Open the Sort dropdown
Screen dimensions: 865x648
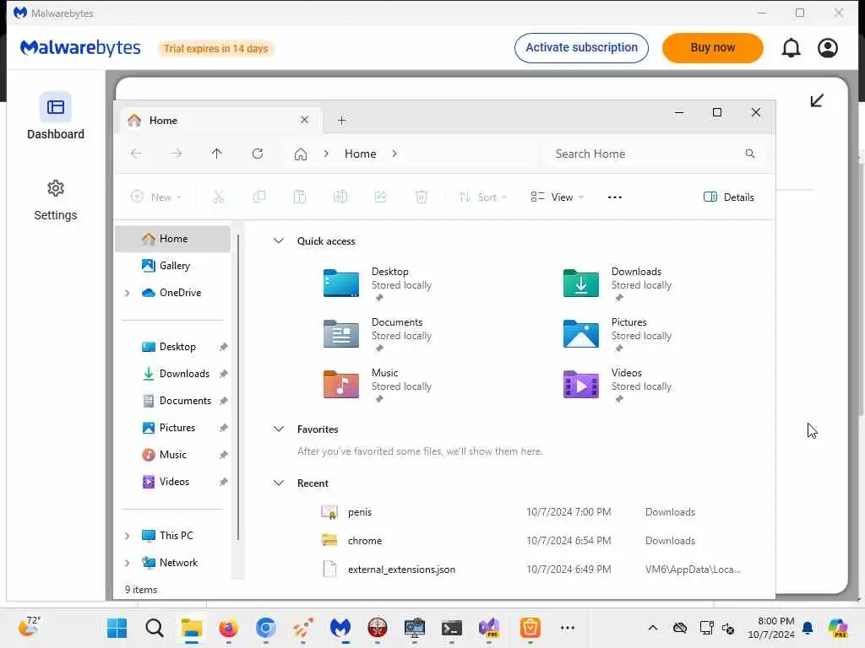(x=482, y=197)
